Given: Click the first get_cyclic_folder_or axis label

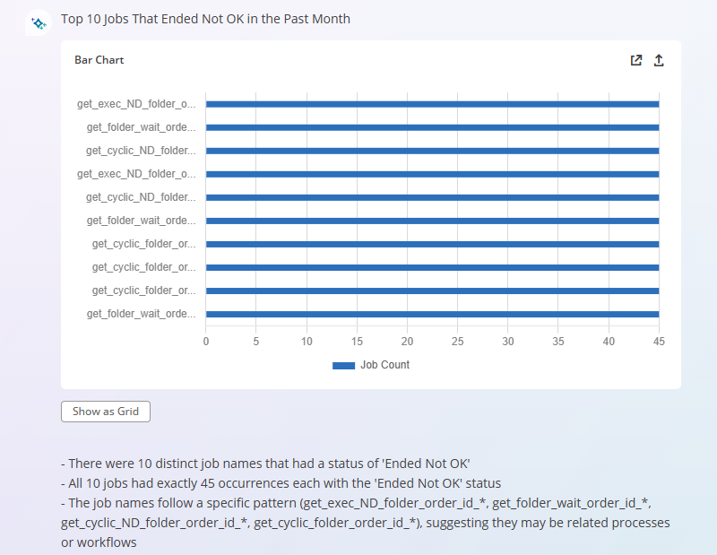Looking at the screenshot, I should tap(143, 244).
